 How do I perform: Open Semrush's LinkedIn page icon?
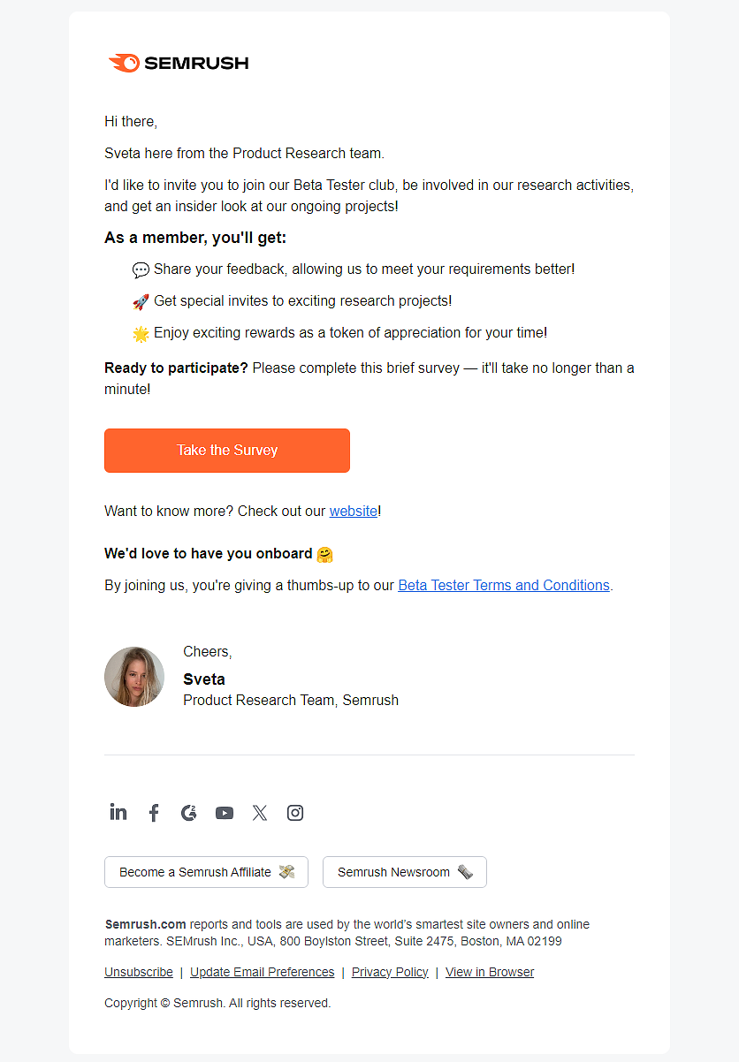(118, 812)
